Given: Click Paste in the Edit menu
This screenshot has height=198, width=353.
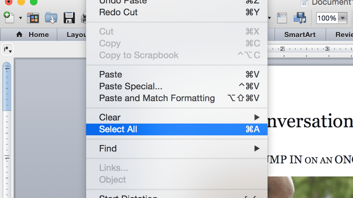Looking at the screenshot, I should point(176,75).
